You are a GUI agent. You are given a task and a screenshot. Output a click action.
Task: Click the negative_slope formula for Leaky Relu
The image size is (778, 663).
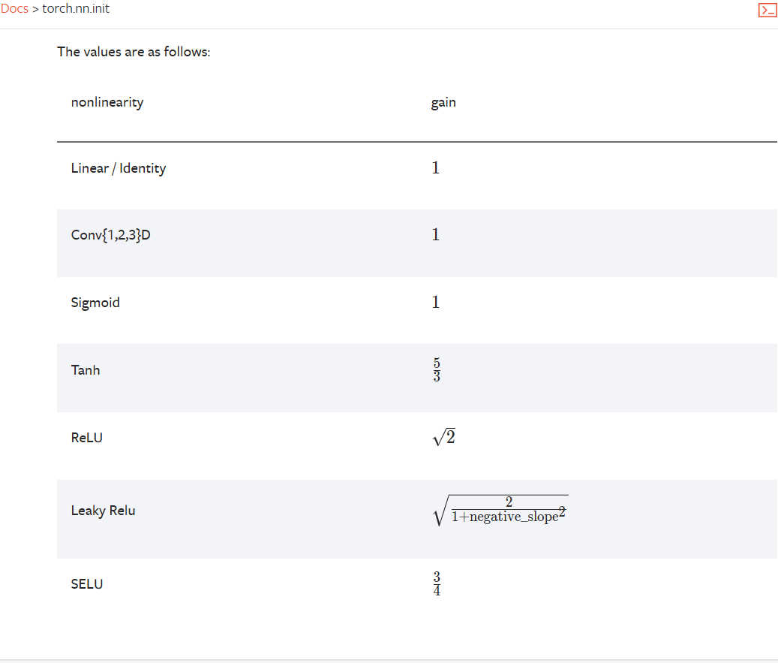tap(500, 511)
